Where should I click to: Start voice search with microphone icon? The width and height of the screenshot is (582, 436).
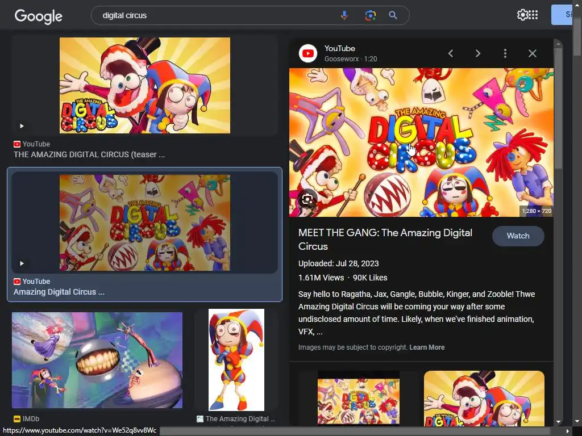coord(344,15)
